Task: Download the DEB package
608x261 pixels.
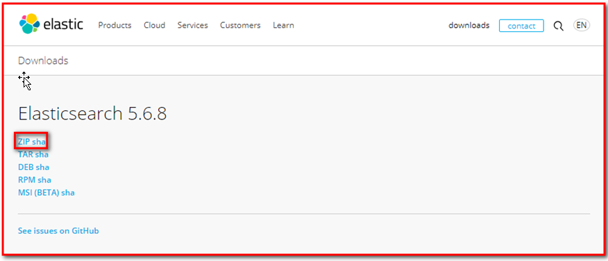Action: (26, 167)
